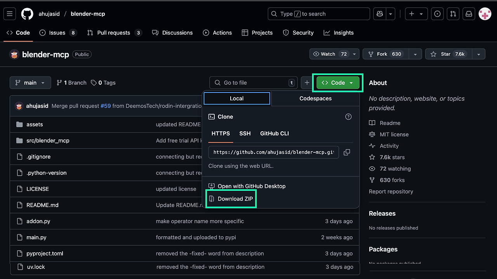Open the Copilot dropdown arrow
Viewport: 497px width, 279px height.
click(391, 14)
